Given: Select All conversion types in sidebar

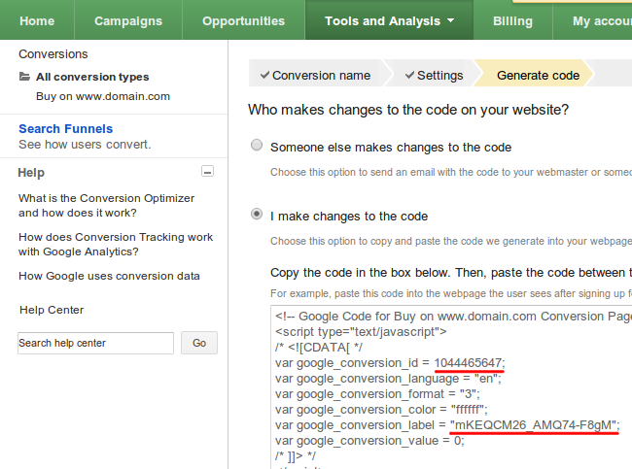Looking at the screenshot, I should click(x=92, y=77).
